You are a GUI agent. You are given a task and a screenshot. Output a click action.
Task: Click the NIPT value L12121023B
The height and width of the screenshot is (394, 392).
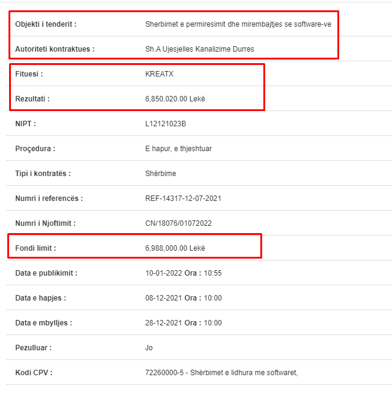166,124
